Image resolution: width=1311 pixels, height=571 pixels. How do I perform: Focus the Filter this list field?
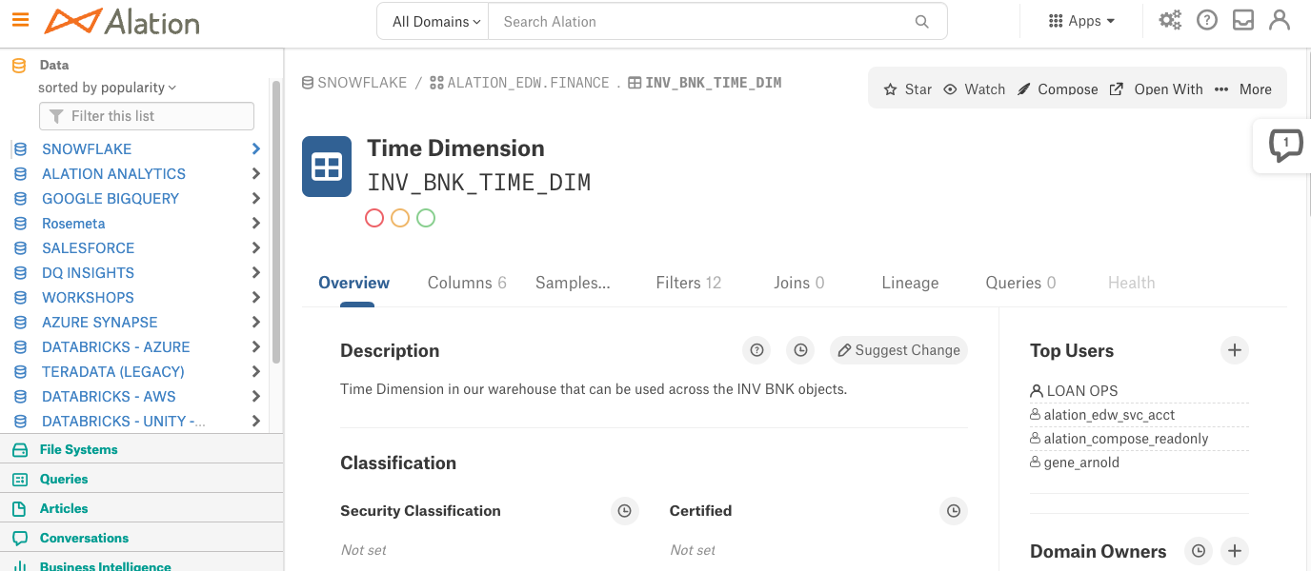(147, 116)
